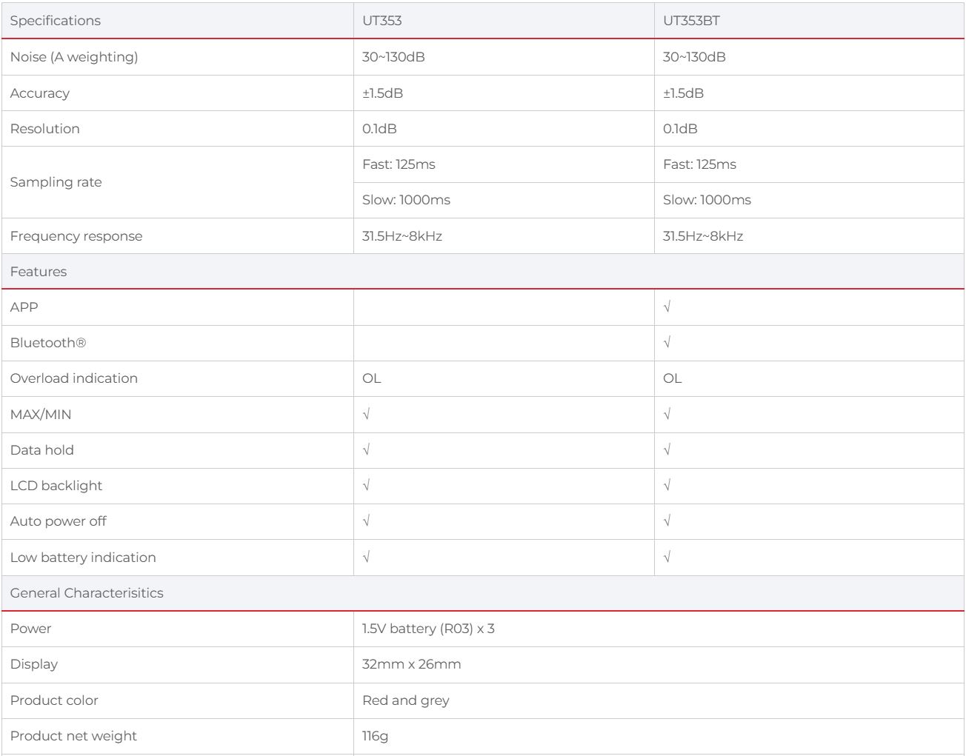Click the MAX/MIN checkmark under UT353BT

(667, 415)
